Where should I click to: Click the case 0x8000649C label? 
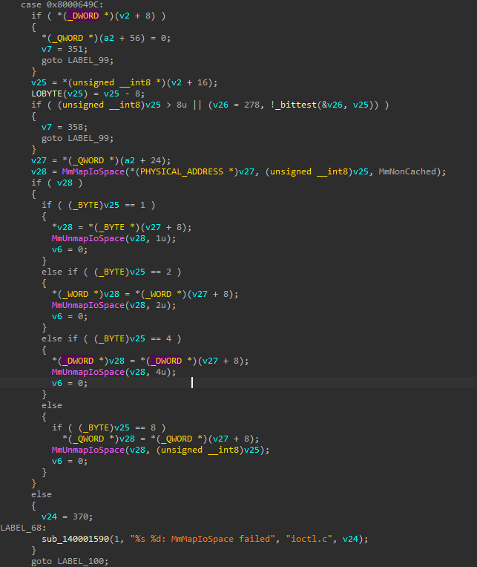pyautogui.click(x=62, y=4)
